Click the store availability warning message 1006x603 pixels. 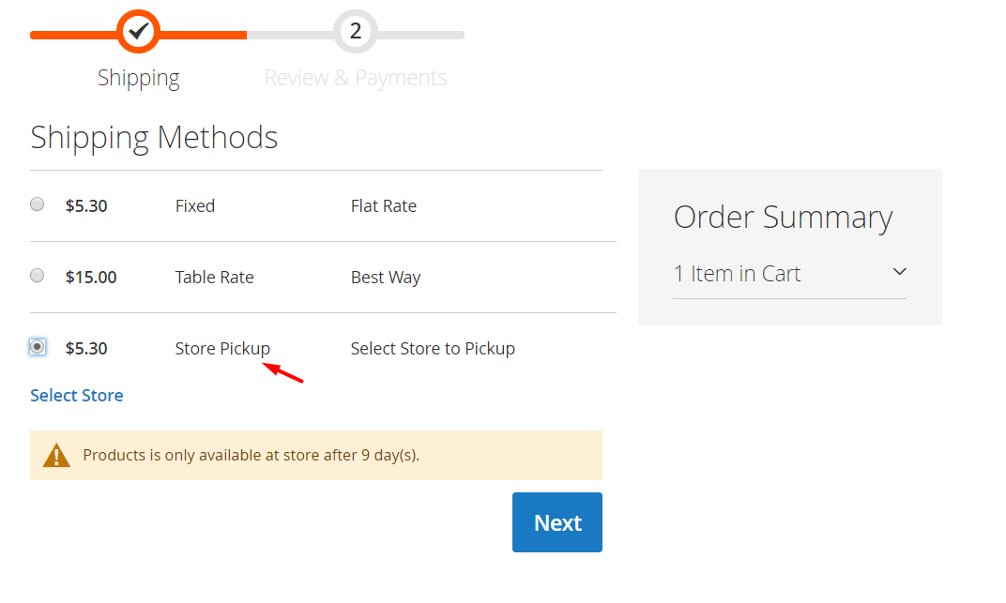(x=251, y=456)
